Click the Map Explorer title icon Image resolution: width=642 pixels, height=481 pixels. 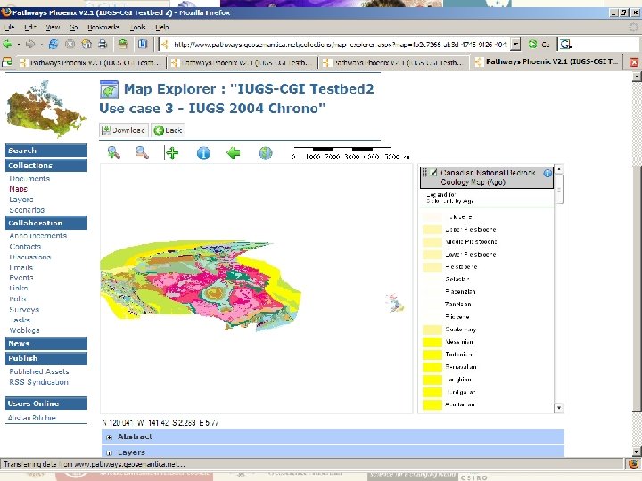coord(109,90)
